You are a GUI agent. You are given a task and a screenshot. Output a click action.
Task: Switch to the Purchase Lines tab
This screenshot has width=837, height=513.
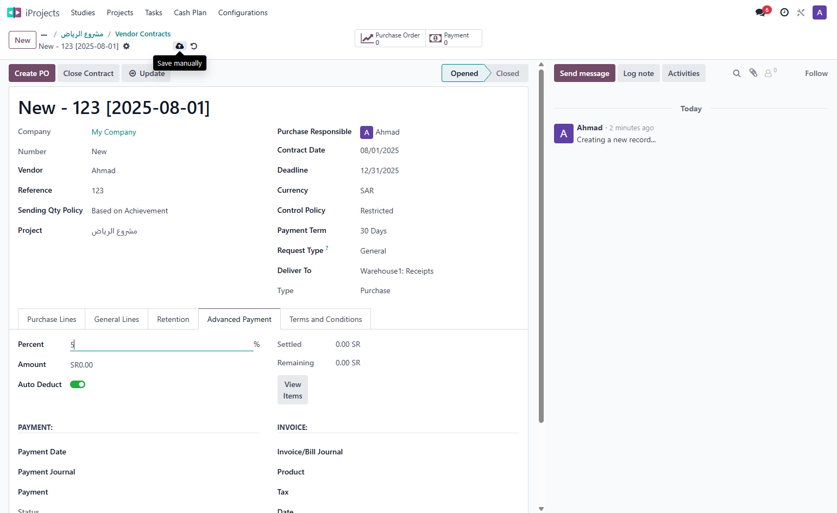click(x=52, y=319)
